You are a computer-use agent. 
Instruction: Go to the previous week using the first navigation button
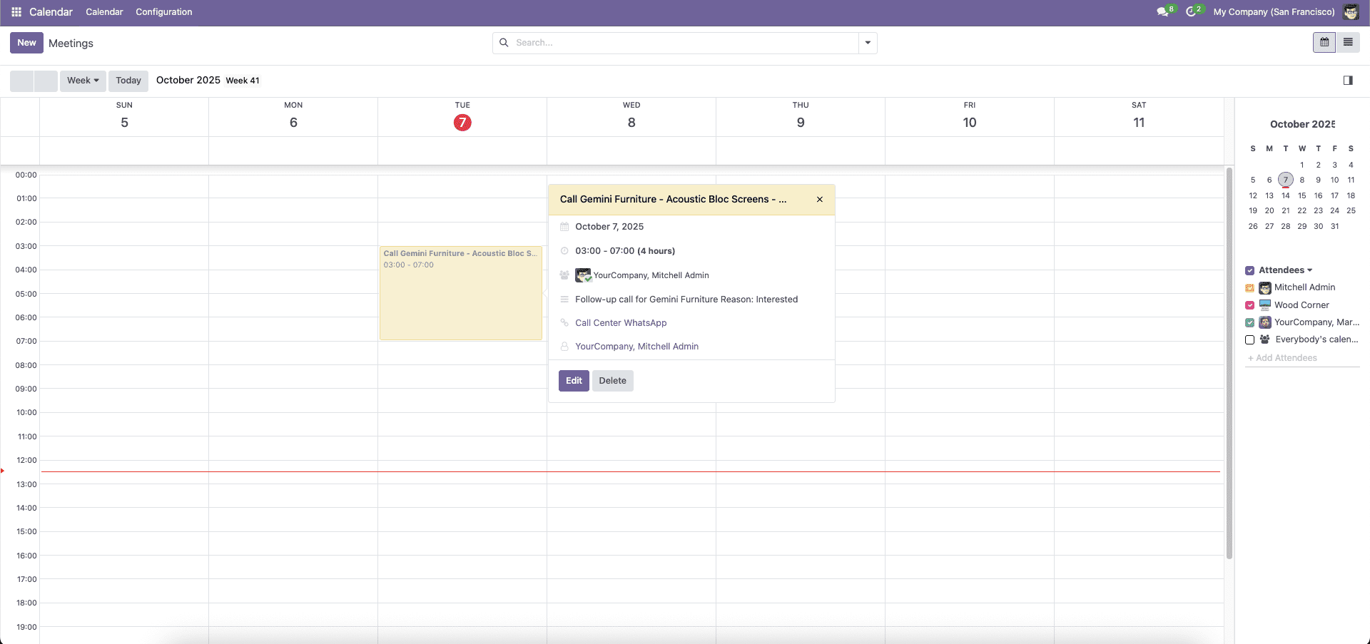pos(21,81)
